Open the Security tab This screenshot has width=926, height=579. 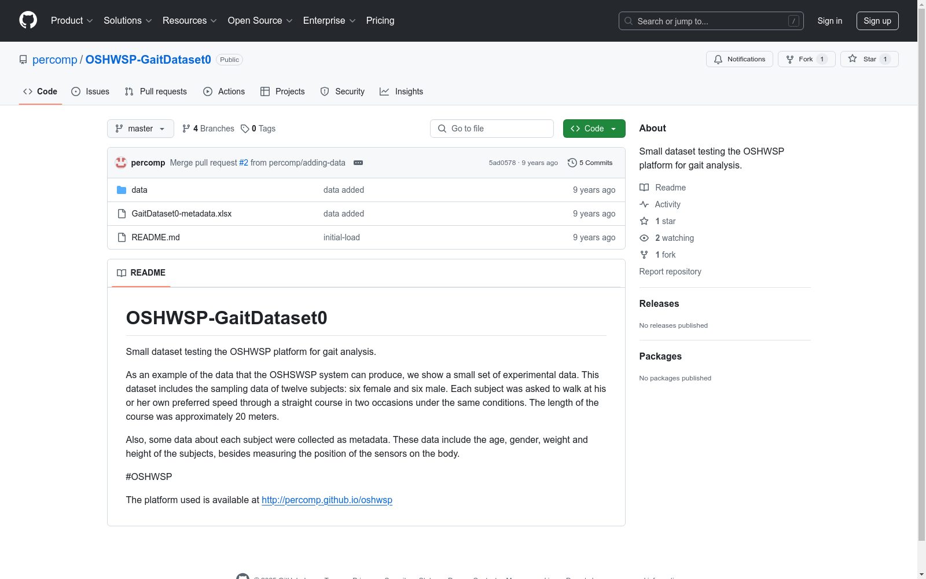tap(343, 91)
